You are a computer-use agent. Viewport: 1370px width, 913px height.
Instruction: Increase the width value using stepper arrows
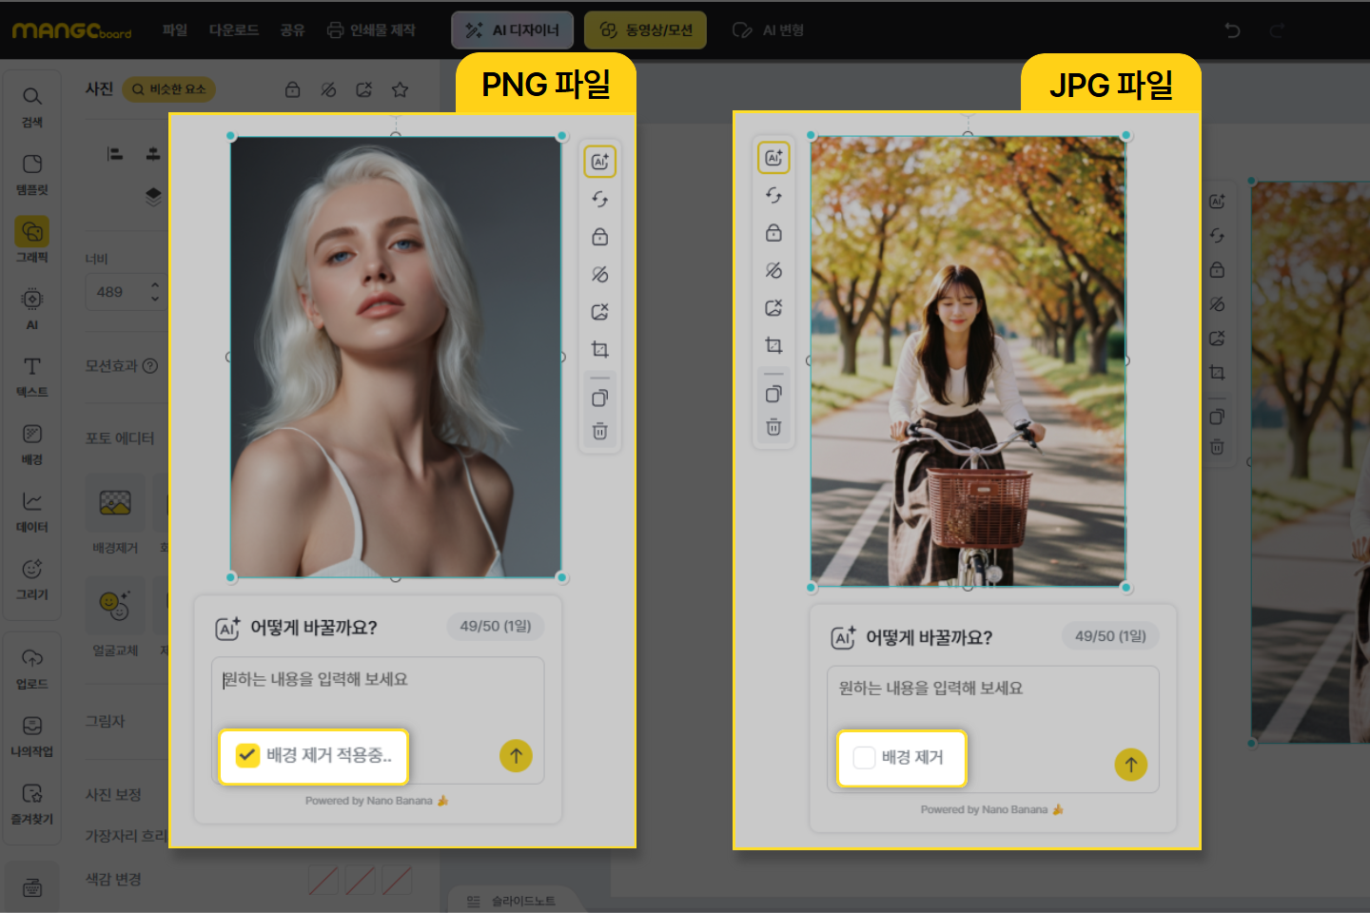click(155, 285)
